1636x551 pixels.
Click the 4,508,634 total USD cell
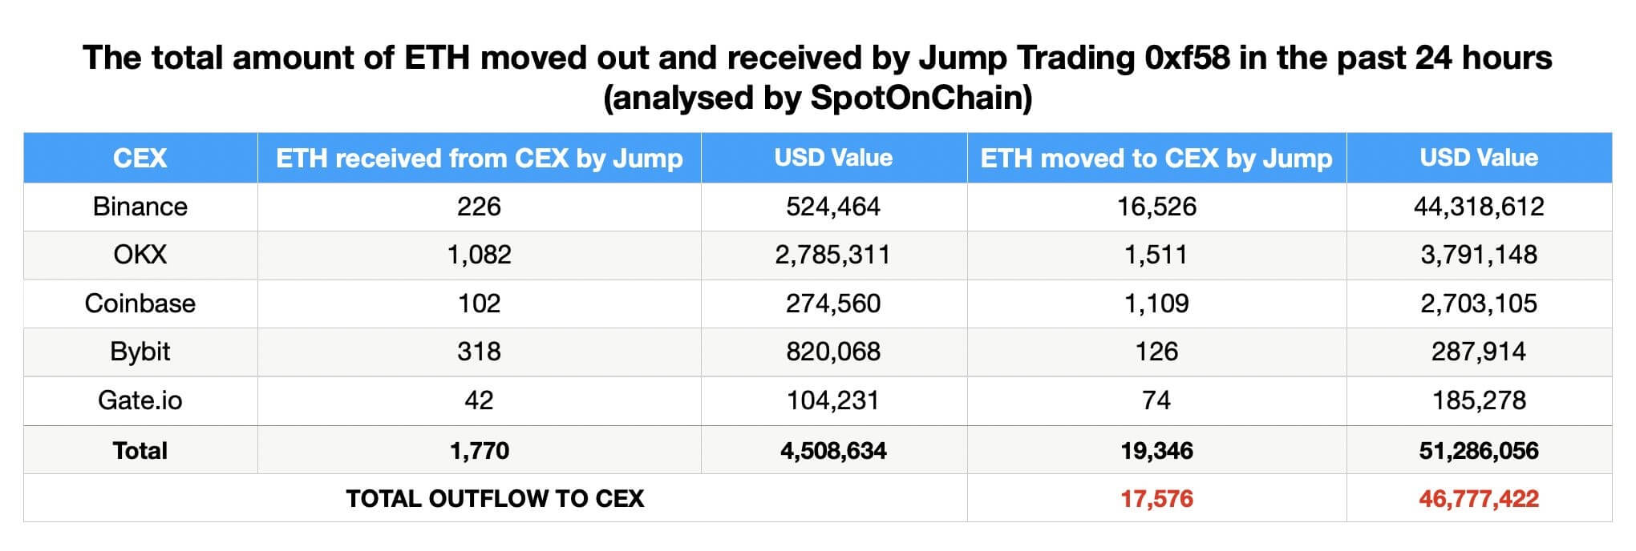pos(833,450)
